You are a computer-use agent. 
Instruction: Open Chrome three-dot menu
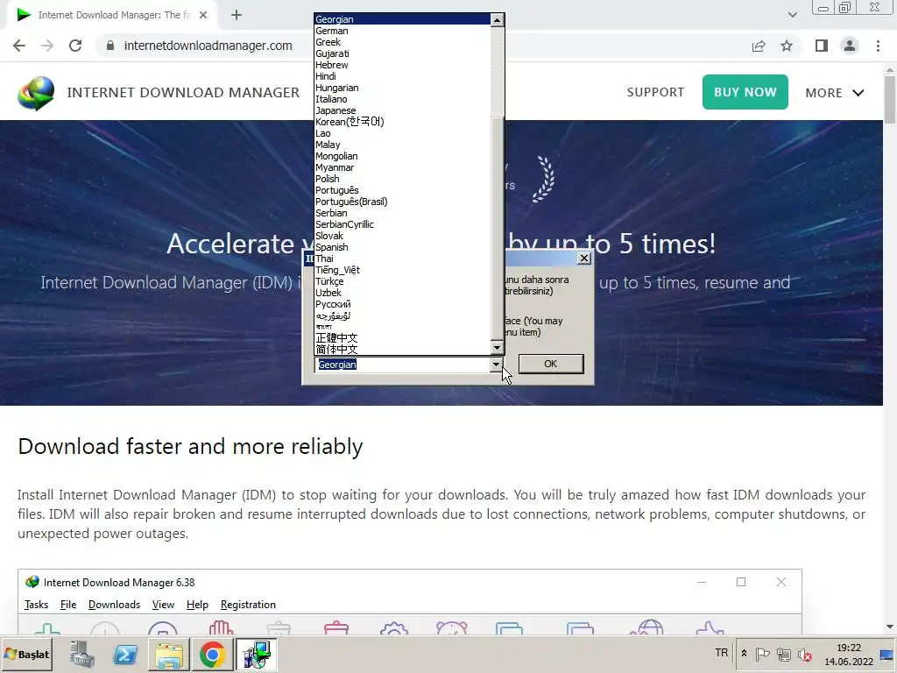click(878, 46)
